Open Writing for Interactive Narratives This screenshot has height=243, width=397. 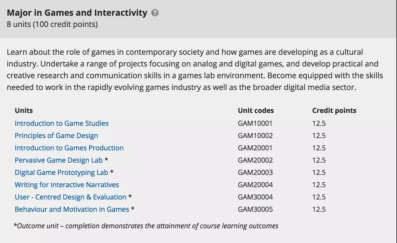67,185
